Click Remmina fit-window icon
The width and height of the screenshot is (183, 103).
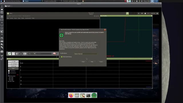coord(2,17)
